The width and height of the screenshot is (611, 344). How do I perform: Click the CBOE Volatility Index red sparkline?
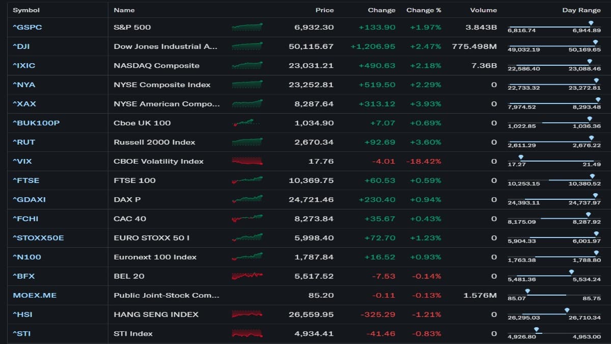pos(246,161)
